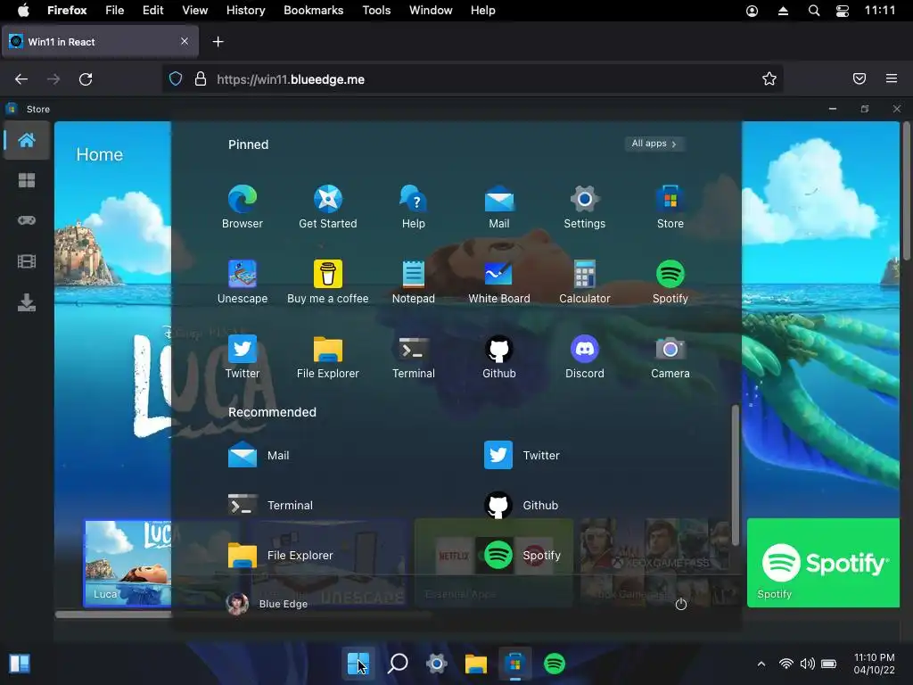Screen dimensions: 913x685
Task: Open the View menu in Firefox
Action: point(194,11)
